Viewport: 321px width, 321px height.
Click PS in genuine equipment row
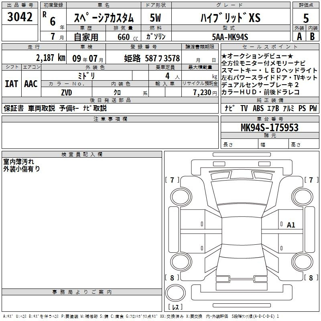tap(302, 108)
